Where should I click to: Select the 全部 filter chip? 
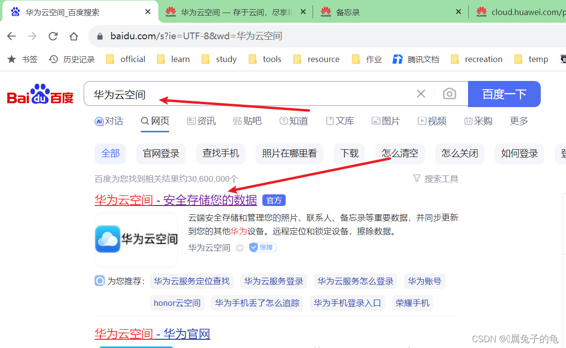pyautogui.click(x=110, y=154)
